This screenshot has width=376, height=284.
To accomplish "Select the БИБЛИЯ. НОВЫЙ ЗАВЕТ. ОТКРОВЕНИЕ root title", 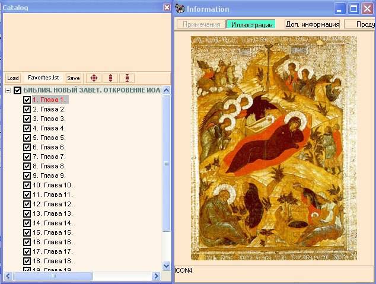I will pyautogui.click(x=93, y=90).
